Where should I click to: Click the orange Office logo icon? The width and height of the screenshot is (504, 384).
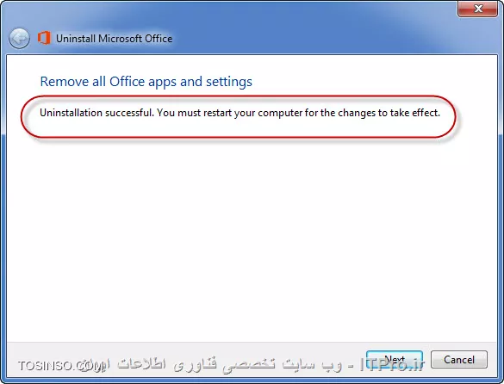(44, 38)
